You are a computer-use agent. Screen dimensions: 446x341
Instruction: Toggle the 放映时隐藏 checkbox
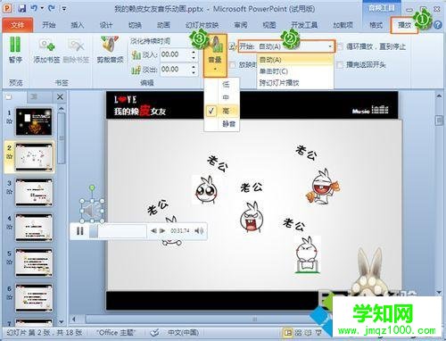pos(233,64)
